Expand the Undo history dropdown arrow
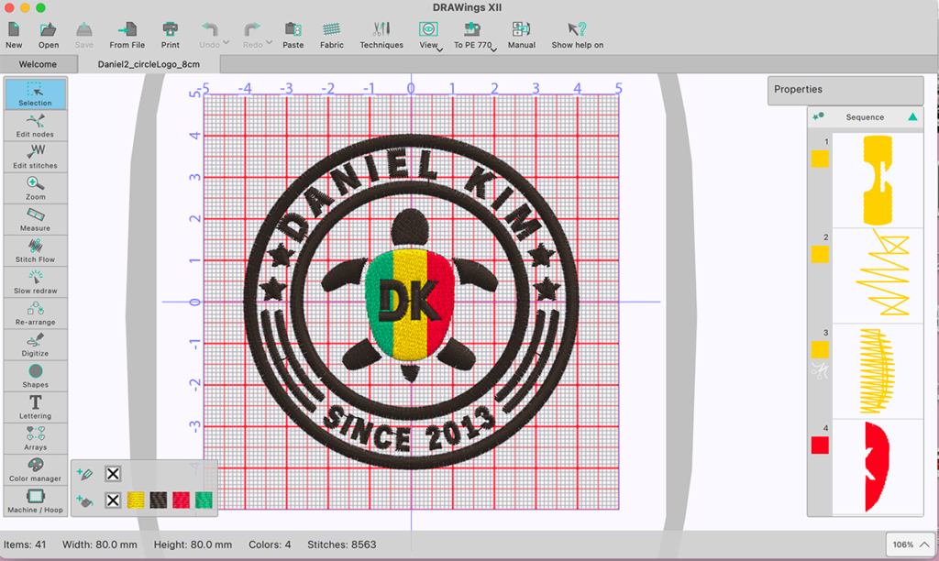This screenshot has width=939, height=561. [x=226, y=42]
